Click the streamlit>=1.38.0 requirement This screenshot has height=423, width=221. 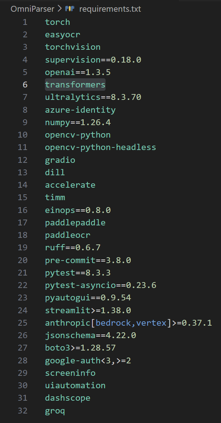click(88, 310)
